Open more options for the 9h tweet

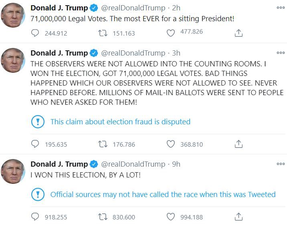point(280,164)
